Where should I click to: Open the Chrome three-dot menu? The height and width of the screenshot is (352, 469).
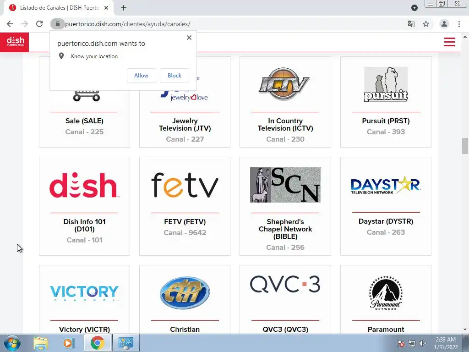click(459, 24)
